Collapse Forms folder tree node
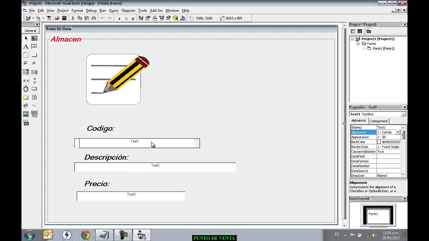This screenshot has height=241, width=429. 358,44
